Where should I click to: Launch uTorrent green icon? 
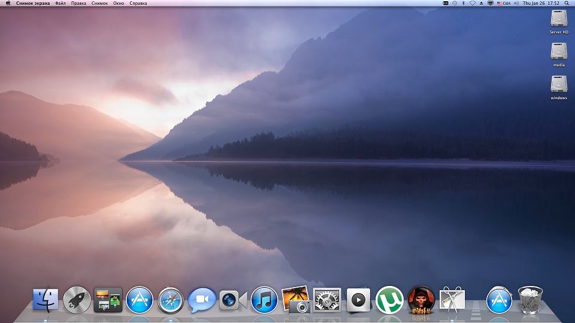(x=389, y=300)
